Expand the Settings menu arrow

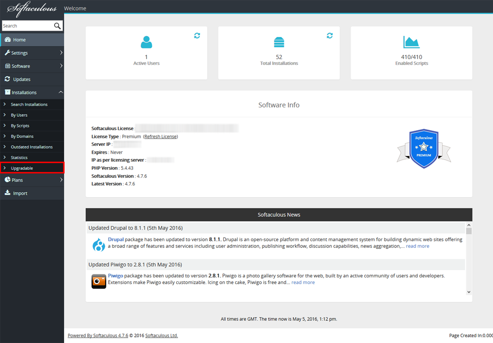click(x=61, y=53)
